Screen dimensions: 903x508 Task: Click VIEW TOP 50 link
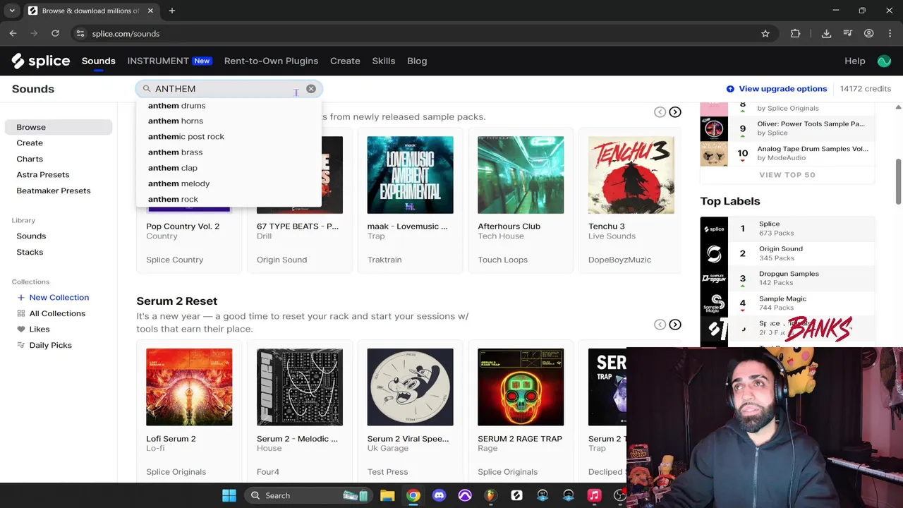point(787,175)
